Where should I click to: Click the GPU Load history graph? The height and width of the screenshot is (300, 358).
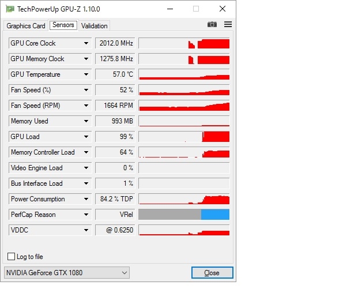pos(184,137)
